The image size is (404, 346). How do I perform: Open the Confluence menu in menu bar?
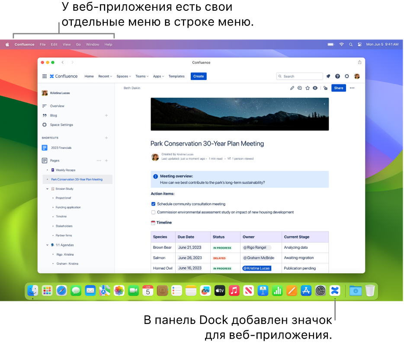click(x=25, y=44)
